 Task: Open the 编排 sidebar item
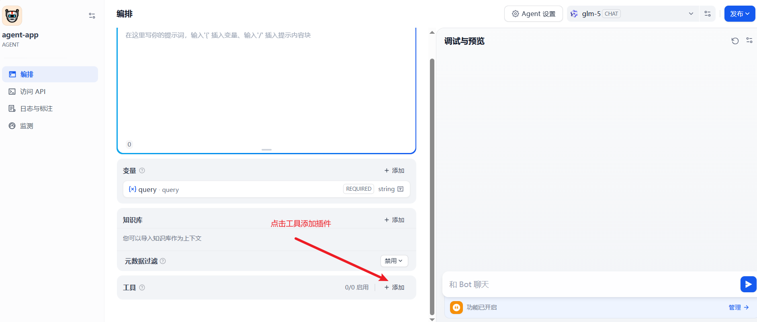[x=50, y=74]
